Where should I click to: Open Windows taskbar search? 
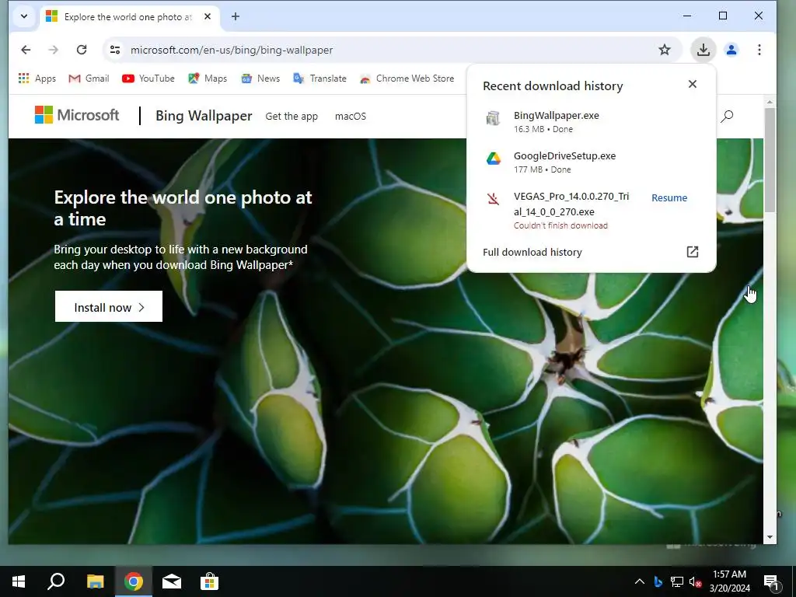click(x=56, y=581)
